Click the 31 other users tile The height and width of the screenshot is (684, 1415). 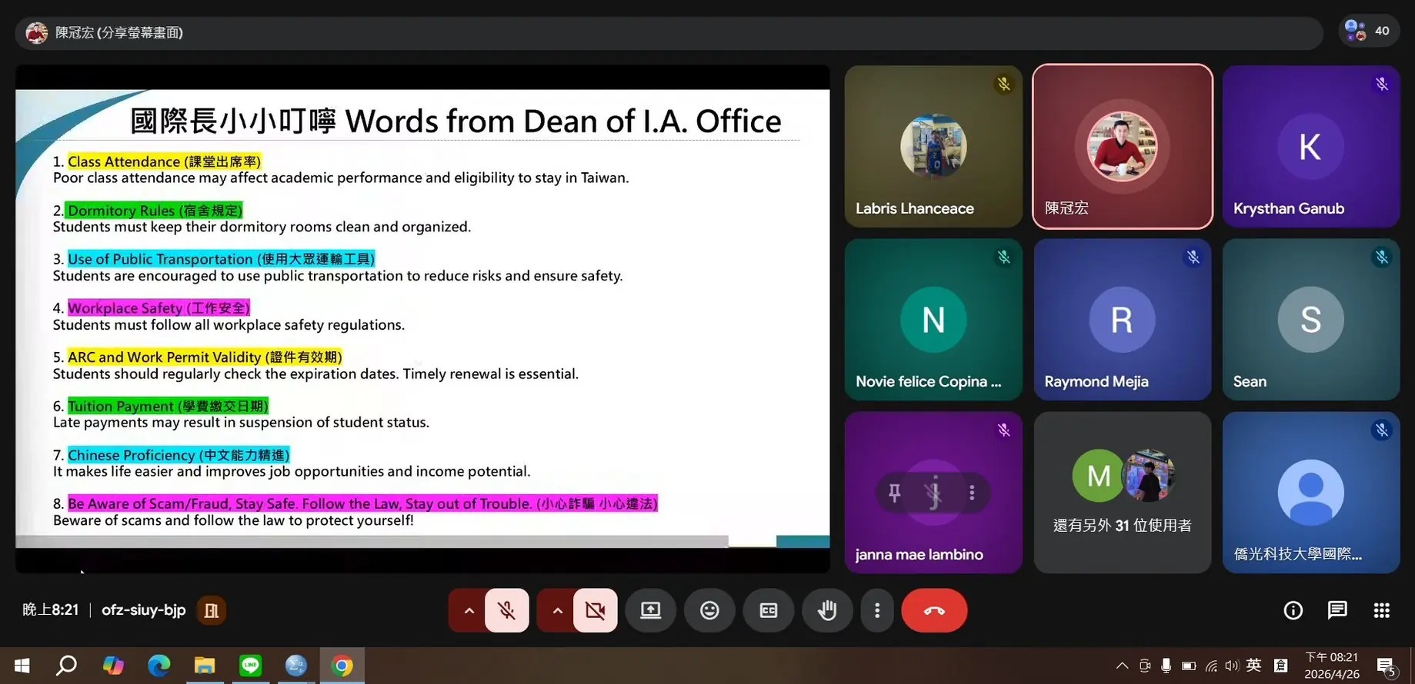[x=1122, y=492]
